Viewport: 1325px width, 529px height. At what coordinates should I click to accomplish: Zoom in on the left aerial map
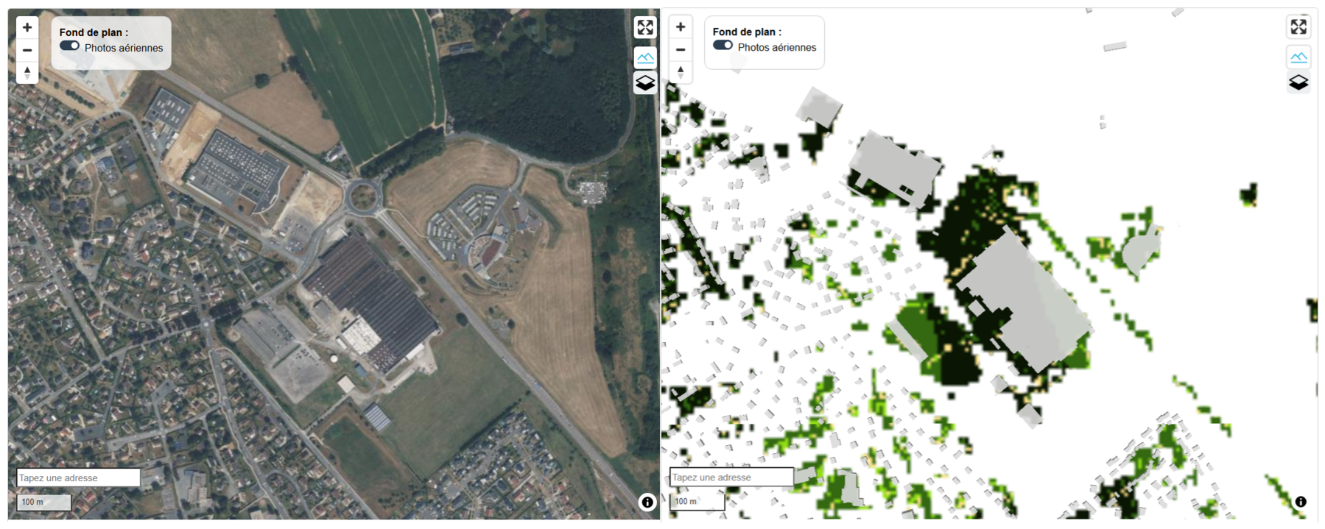point(27,28)
